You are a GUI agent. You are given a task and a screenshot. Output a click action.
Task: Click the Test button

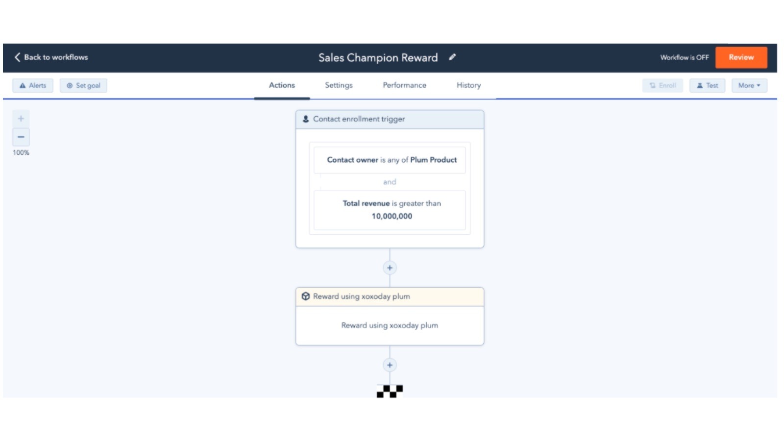click(x=707, y=85)
